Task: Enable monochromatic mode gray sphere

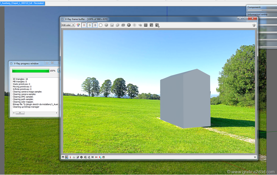Action: click(x=106, y=25)
